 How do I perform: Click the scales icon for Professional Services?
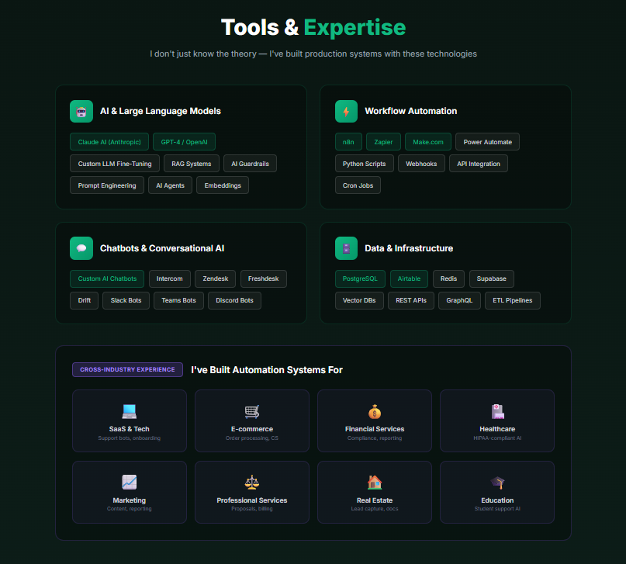251,483
